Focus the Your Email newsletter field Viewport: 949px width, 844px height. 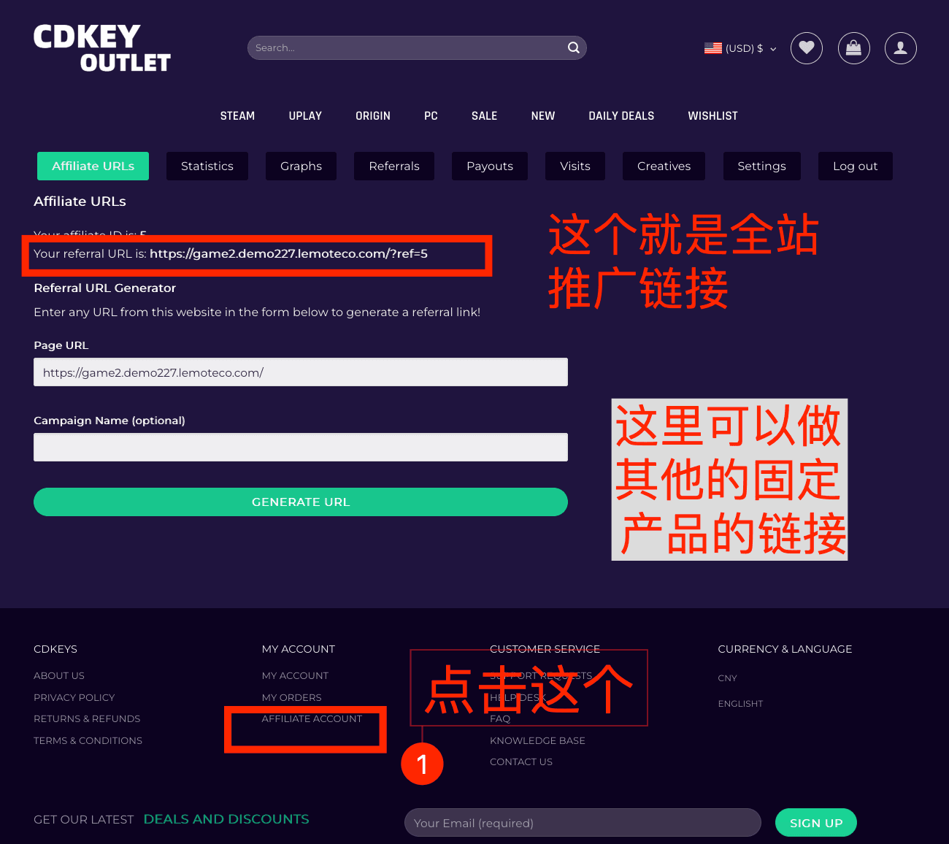(x=583, y=823)
